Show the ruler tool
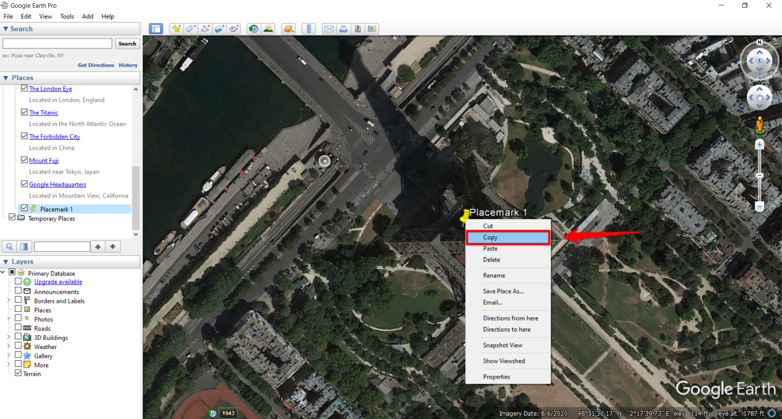The width and height of the screenshot is (782, 419). pos(308,29)
